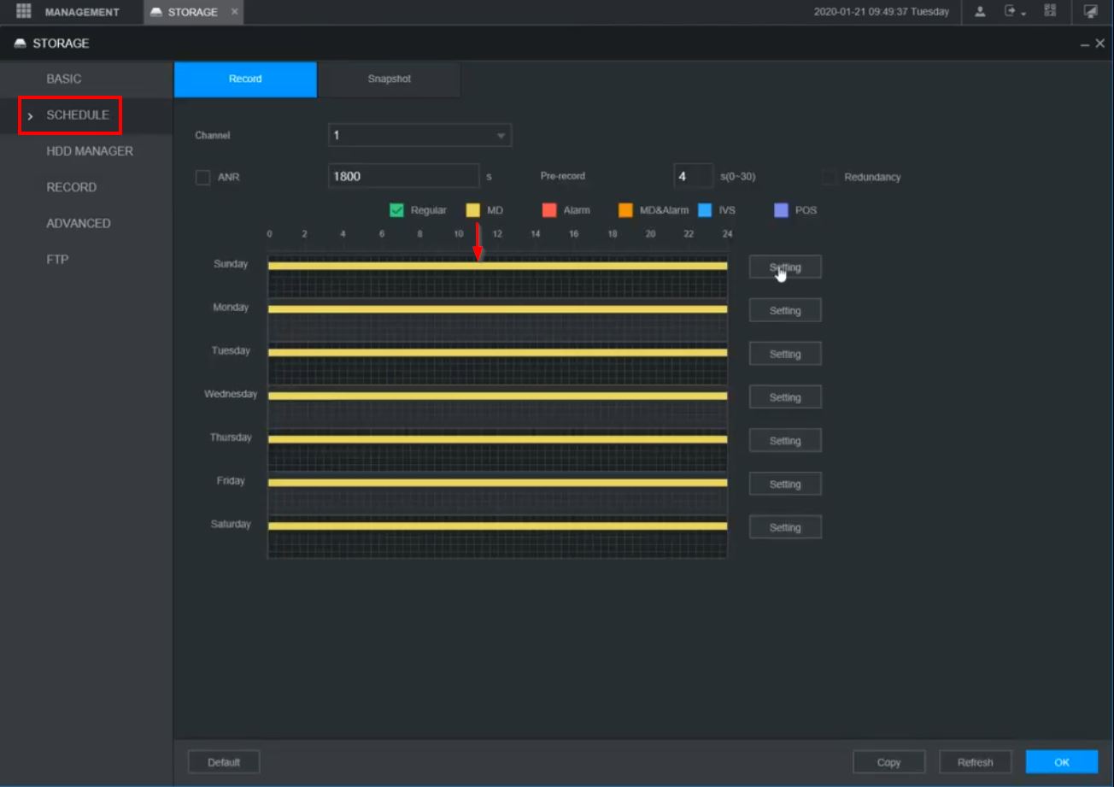Open the Channel dropdown
The height and width of the screenshot is (787, 1114).
(x=419, y=135)
